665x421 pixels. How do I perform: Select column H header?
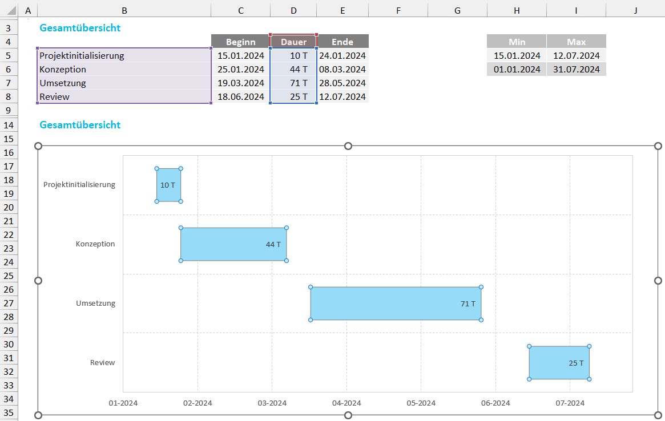click(517, 10)
